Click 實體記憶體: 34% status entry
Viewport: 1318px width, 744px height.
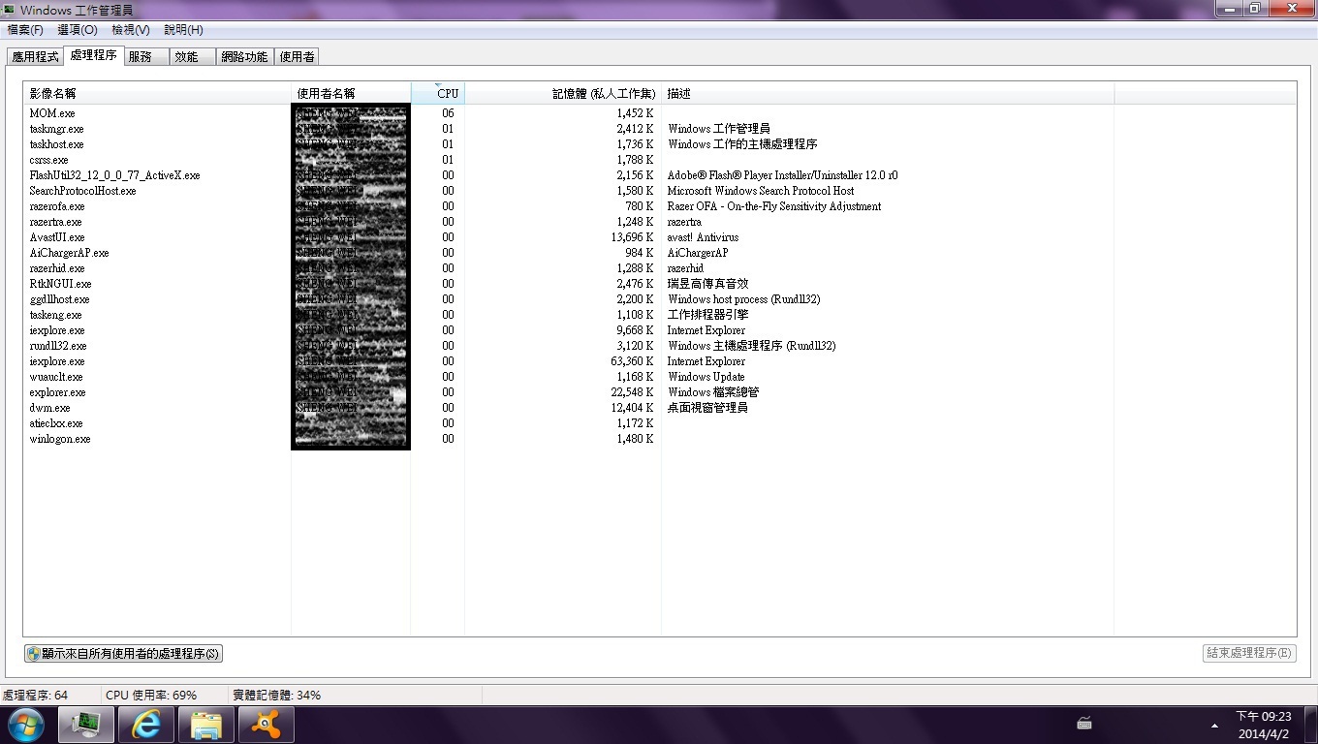coord(276,696)
